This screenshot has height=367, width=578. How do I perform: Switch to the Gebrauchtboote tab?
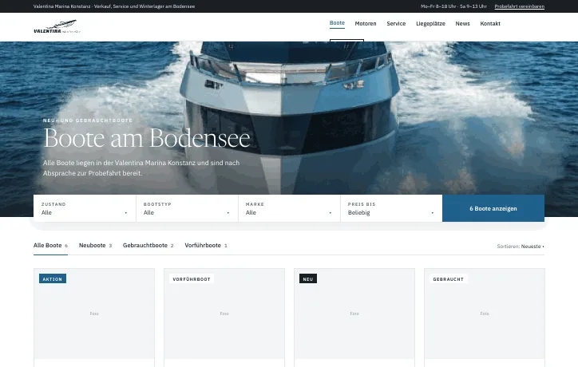[148, 246]
